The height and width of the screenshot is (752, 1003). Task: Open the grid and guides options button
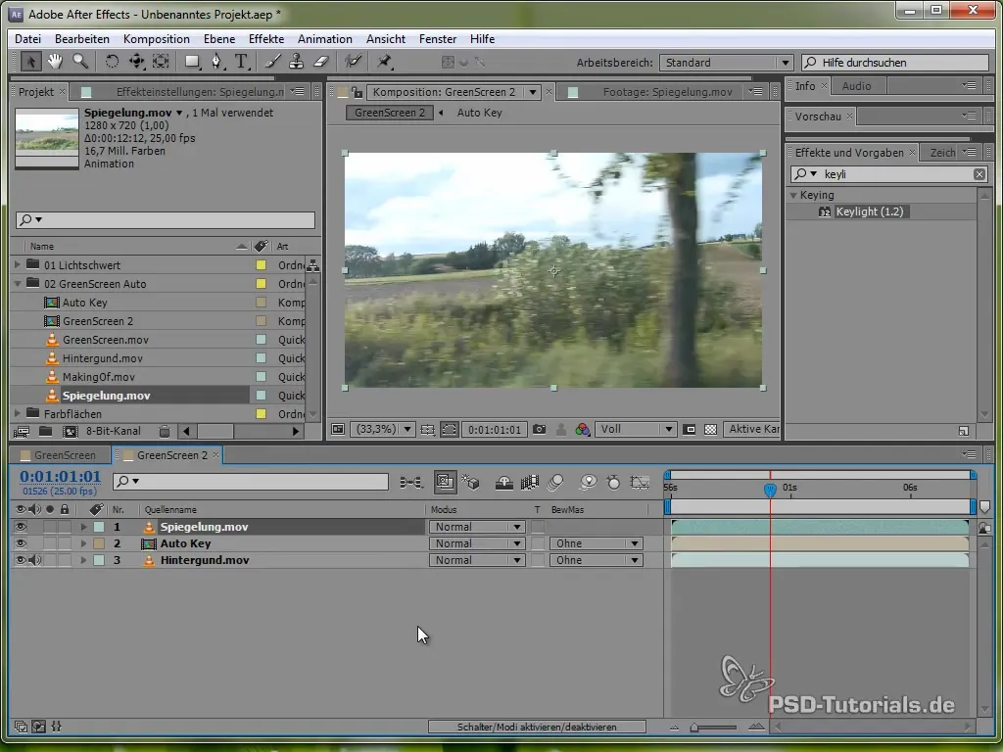pyautogui.click(x=428, y=430)
